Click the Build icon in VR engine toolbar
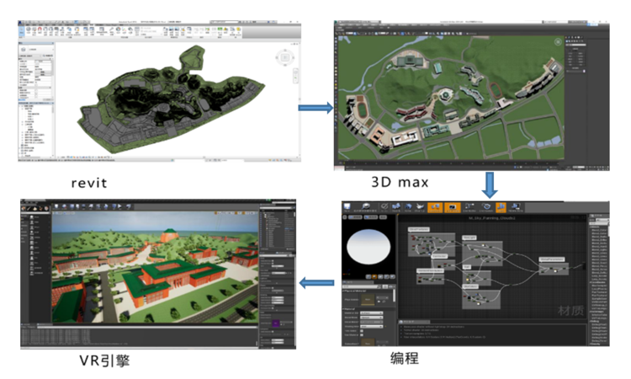Viewport: 631px width, 379px height. point(106,206)
